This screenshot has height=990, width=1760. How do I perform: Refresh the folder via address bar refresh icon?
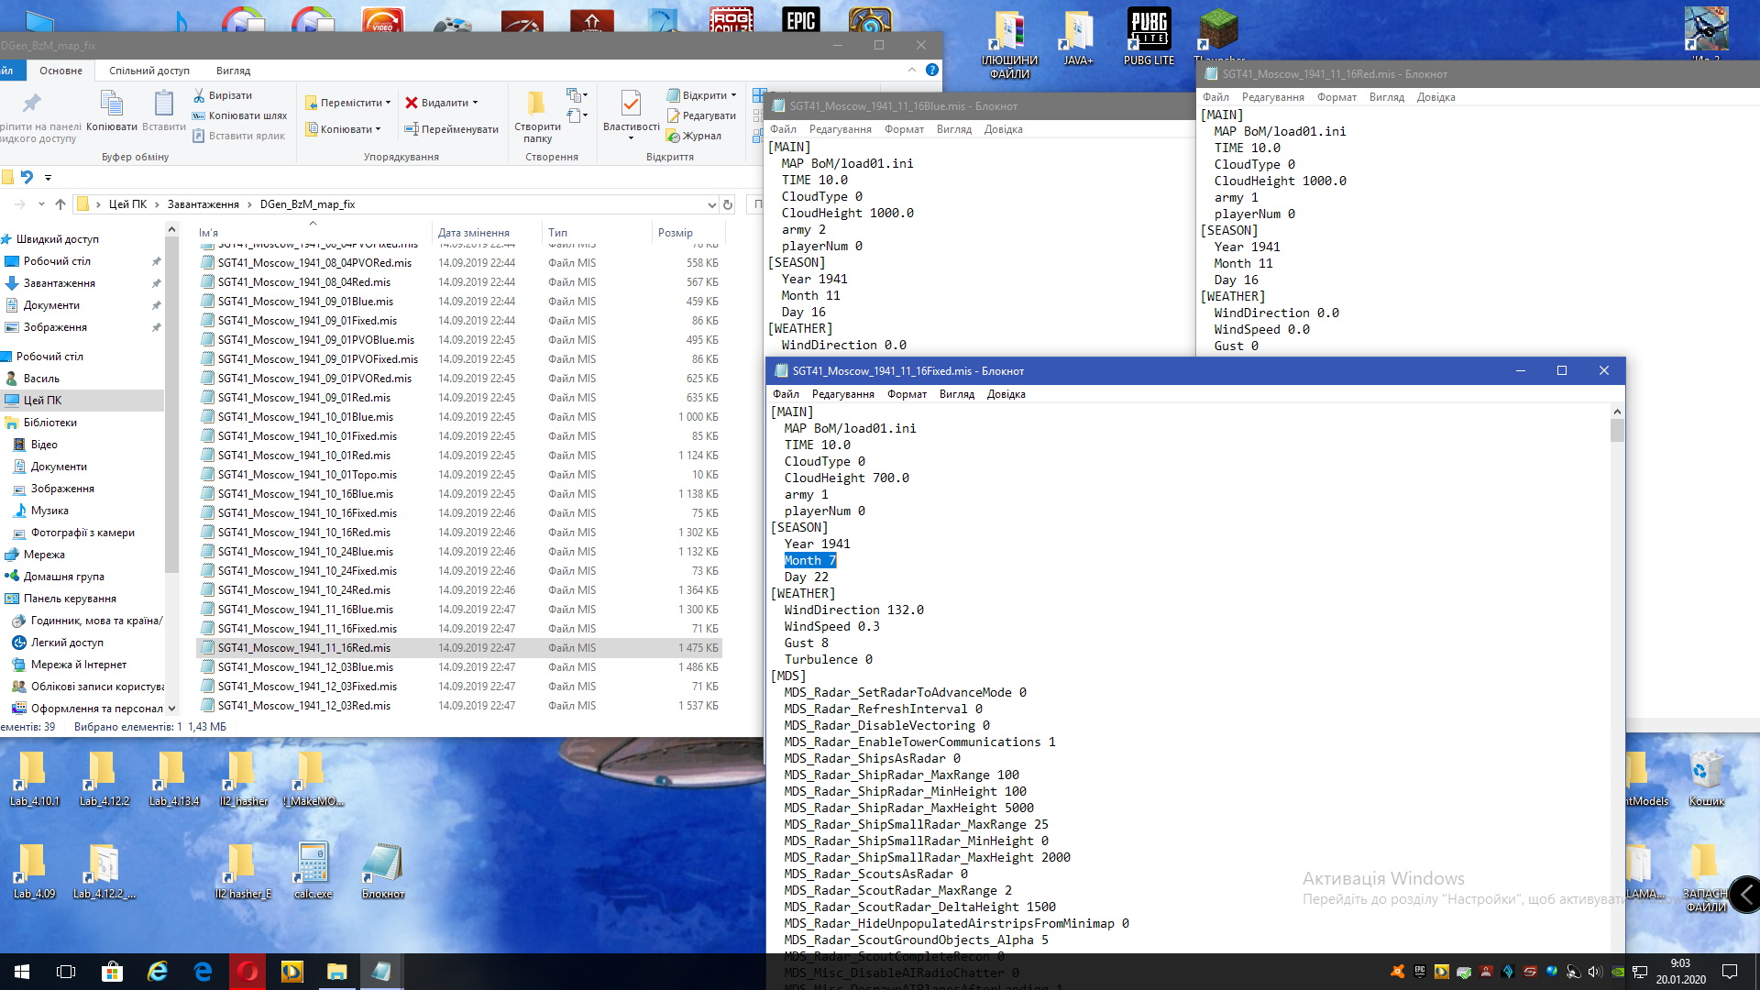pyautogui.click(x=728, y=204)
